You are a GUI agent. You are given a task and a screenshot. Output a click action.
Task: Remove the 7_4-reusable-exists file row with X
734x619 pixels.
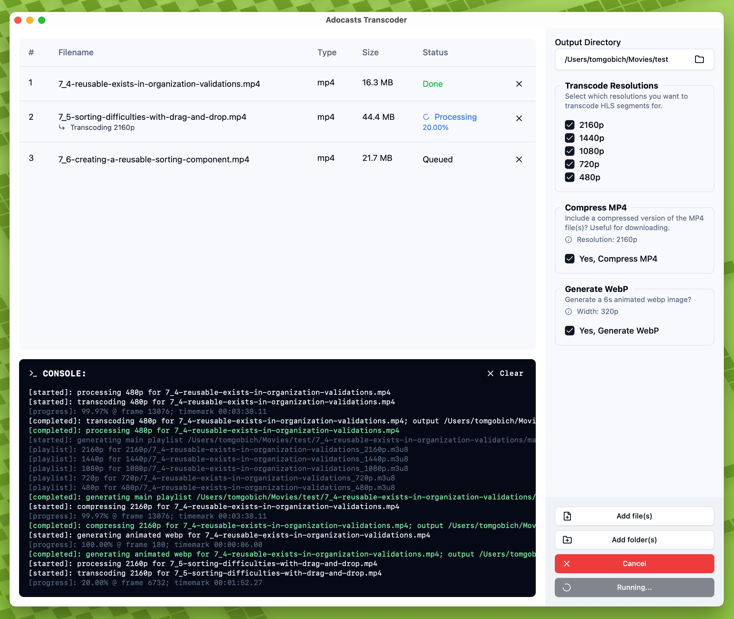click(519, 84)
